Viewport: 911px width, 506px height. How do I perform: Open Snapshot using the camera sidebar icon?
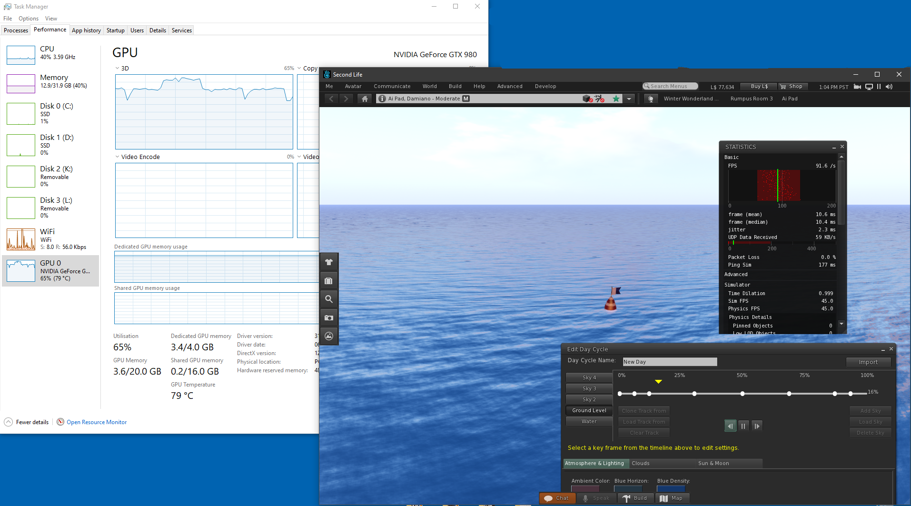329,317
